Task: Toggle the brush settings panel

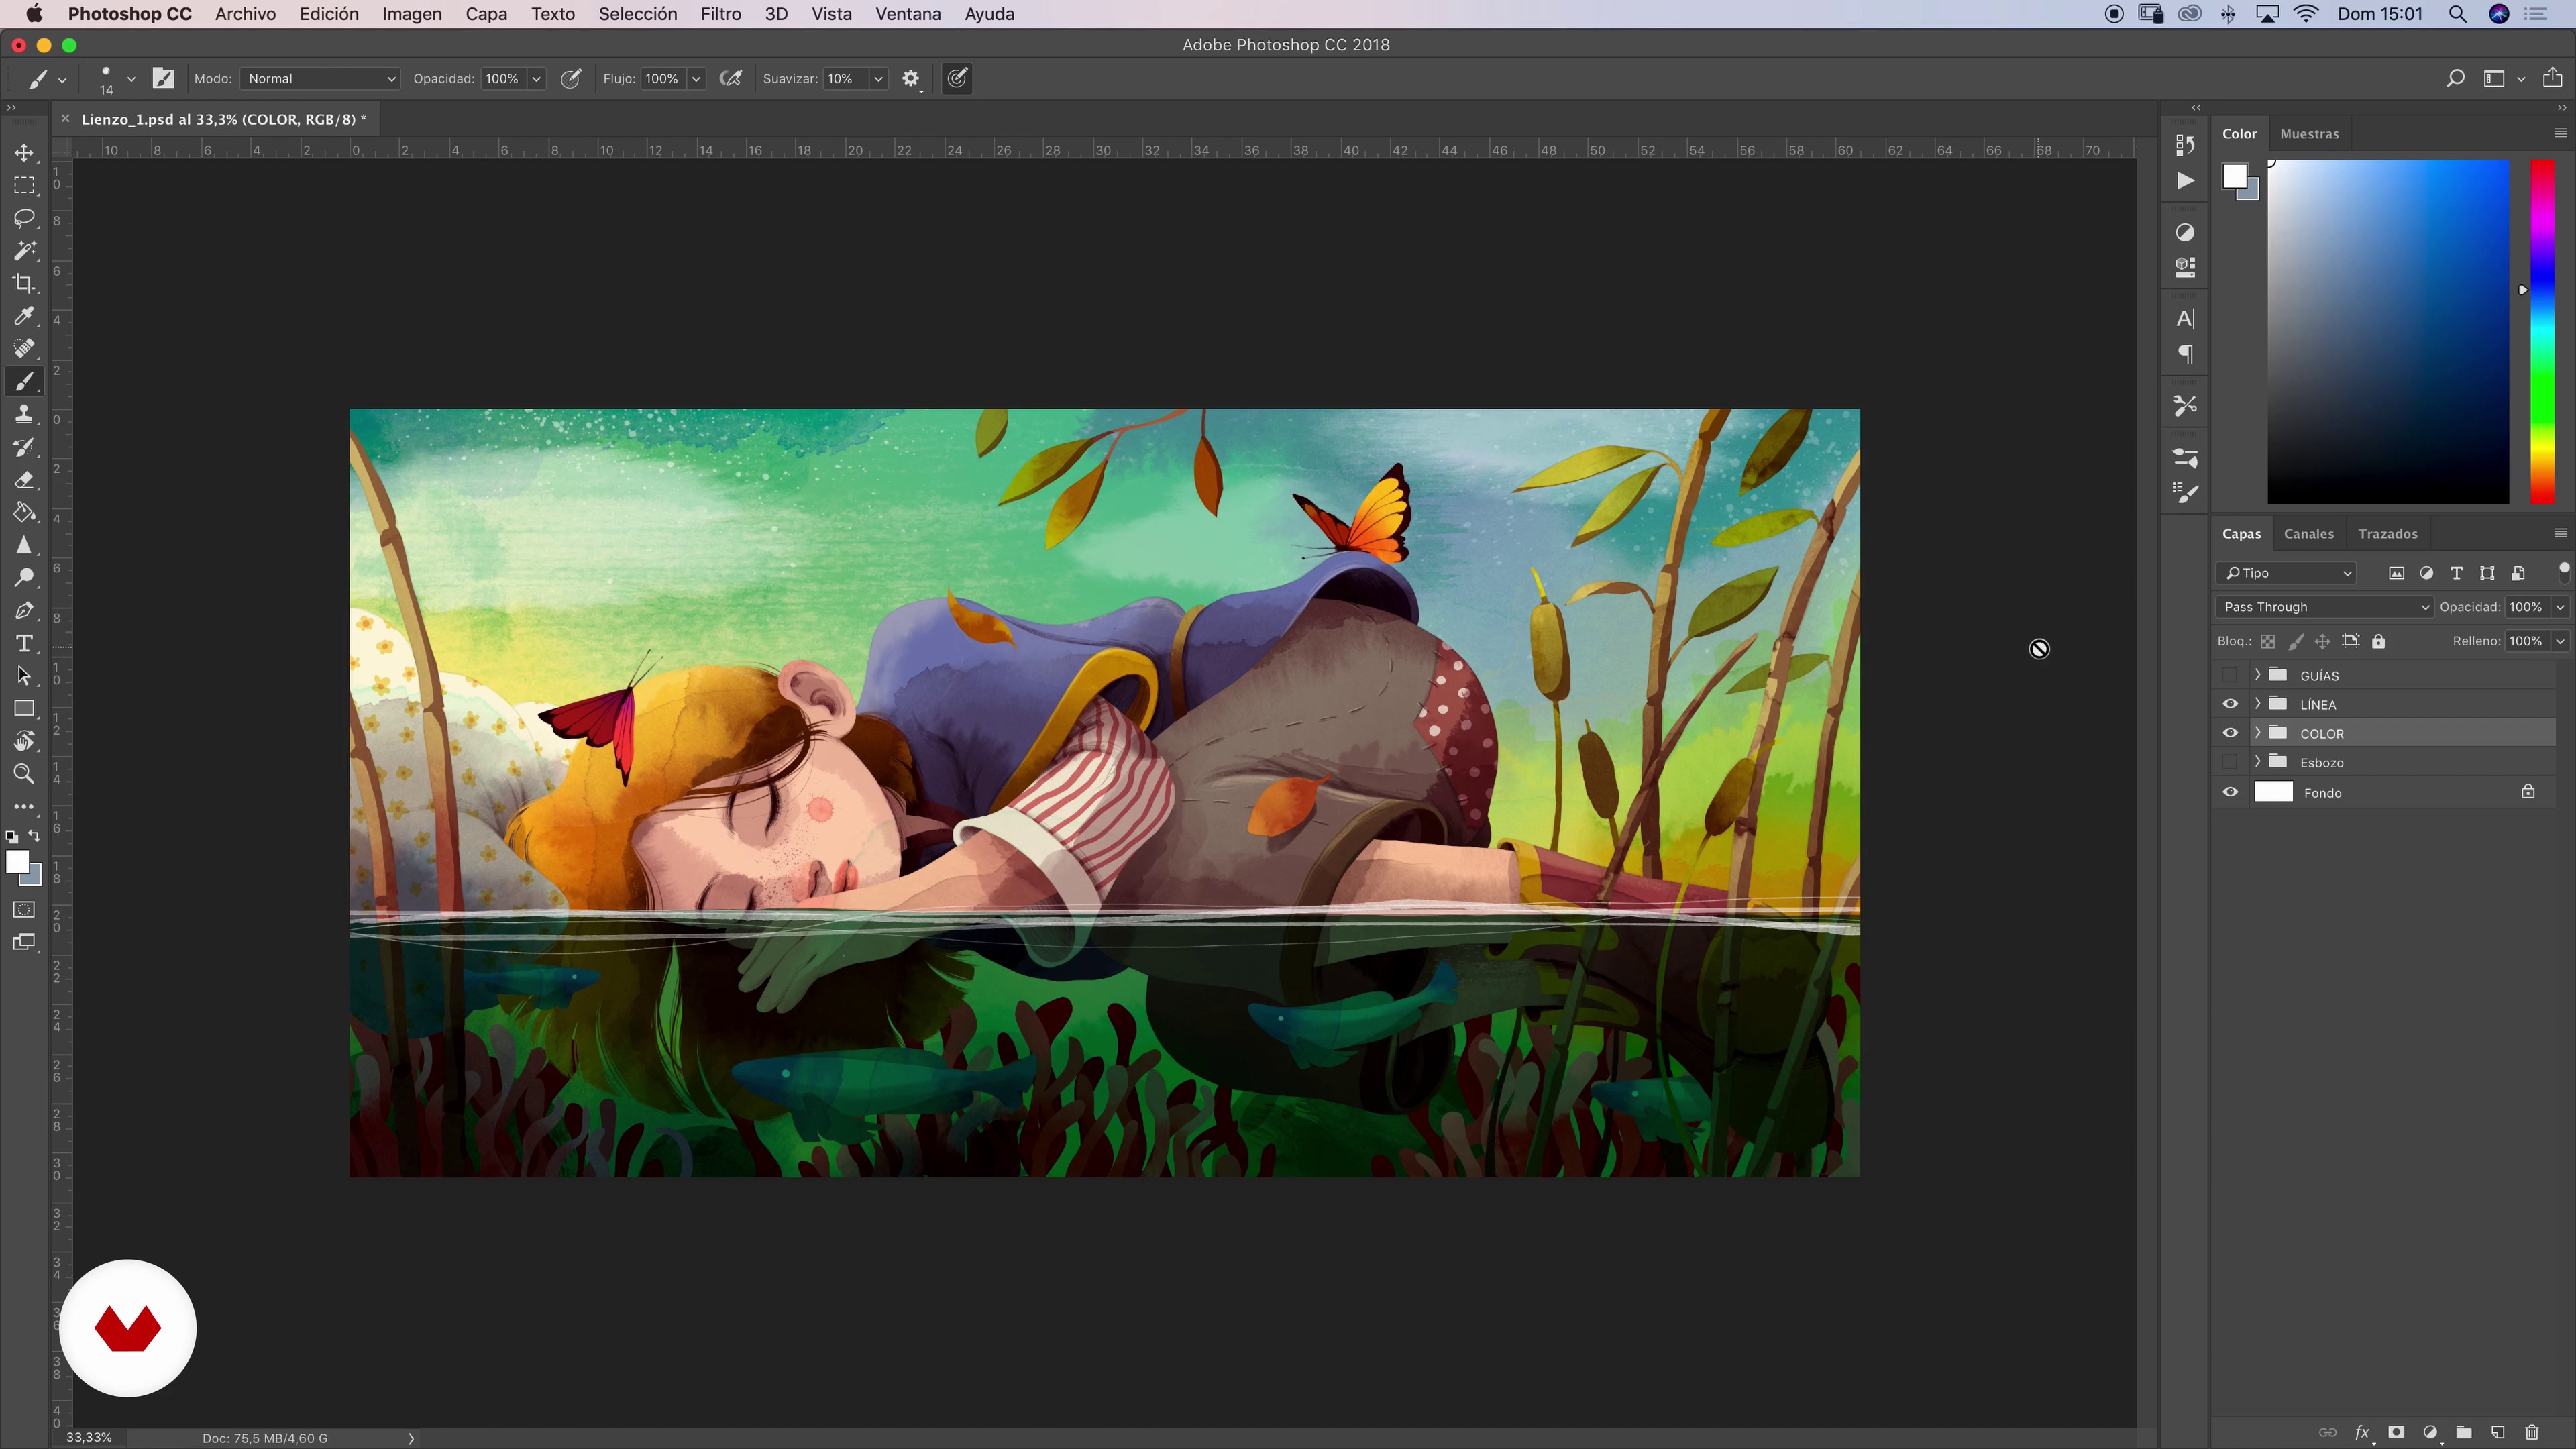Action: click(163, 78)
